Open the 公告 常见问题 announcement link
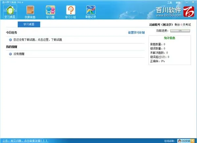The height and width of the screenshot is (143, 197). click(25, 141)
